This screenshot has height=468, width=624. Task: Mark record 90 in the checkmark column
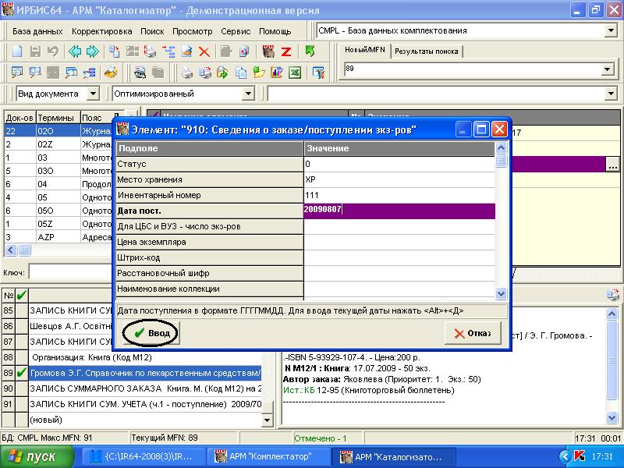click(x=21, y=388)
